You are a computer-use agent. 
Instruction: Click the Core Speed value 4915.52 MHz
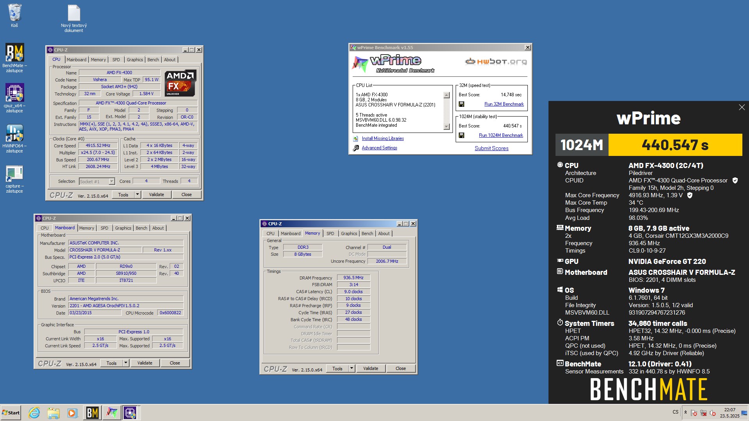pos(98,145)
